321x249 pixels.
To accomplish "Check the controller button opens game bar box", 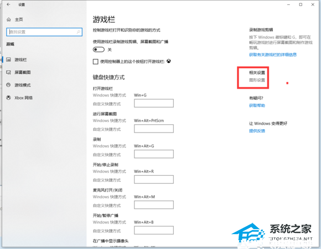I will pos(95,62).
